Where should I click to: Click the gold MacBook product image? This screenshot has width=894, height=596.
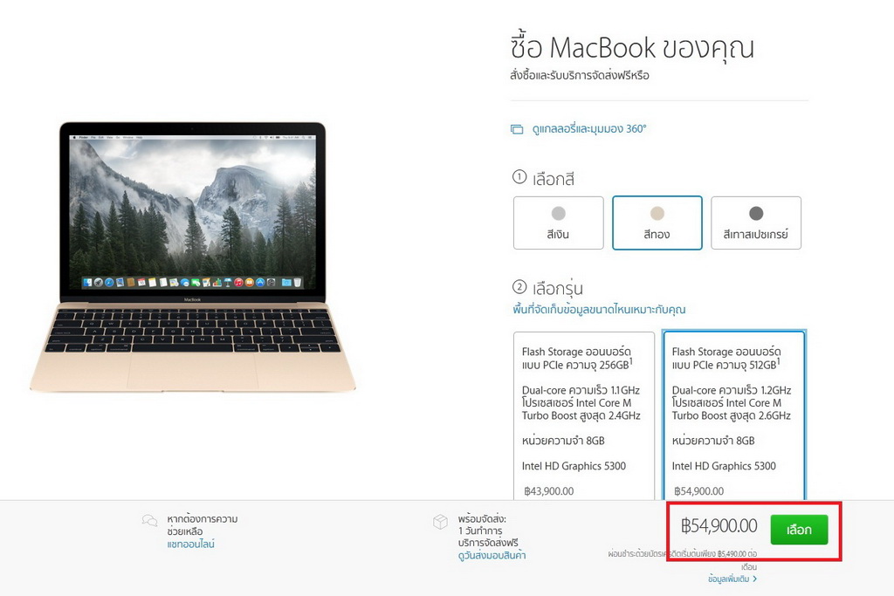click(x=193, y=257)
